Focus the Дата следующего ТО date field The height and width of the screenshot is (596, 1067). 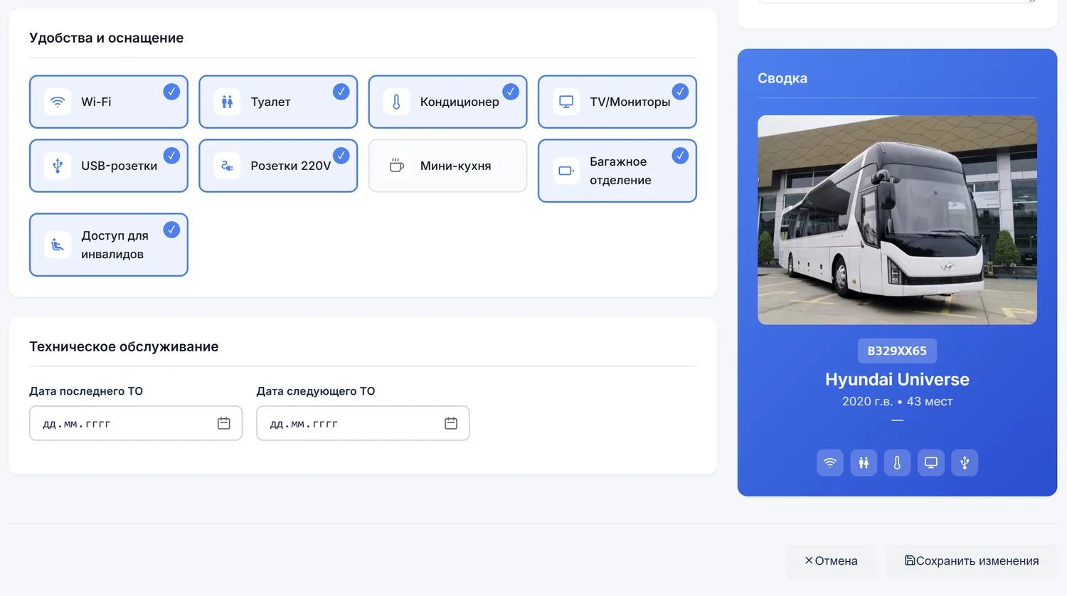click(363, 423)
